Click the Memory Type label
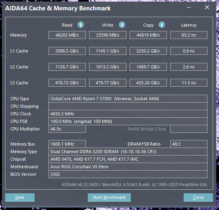Screen dimensions: 219x210 click(x=23, y=152)
